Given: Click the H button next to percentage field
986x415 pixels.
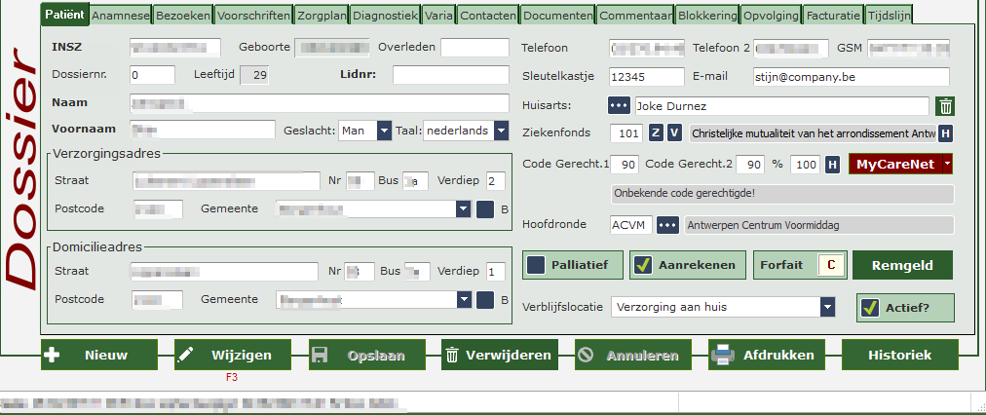Looking at the screenshot, I should [x=833, y=165].
